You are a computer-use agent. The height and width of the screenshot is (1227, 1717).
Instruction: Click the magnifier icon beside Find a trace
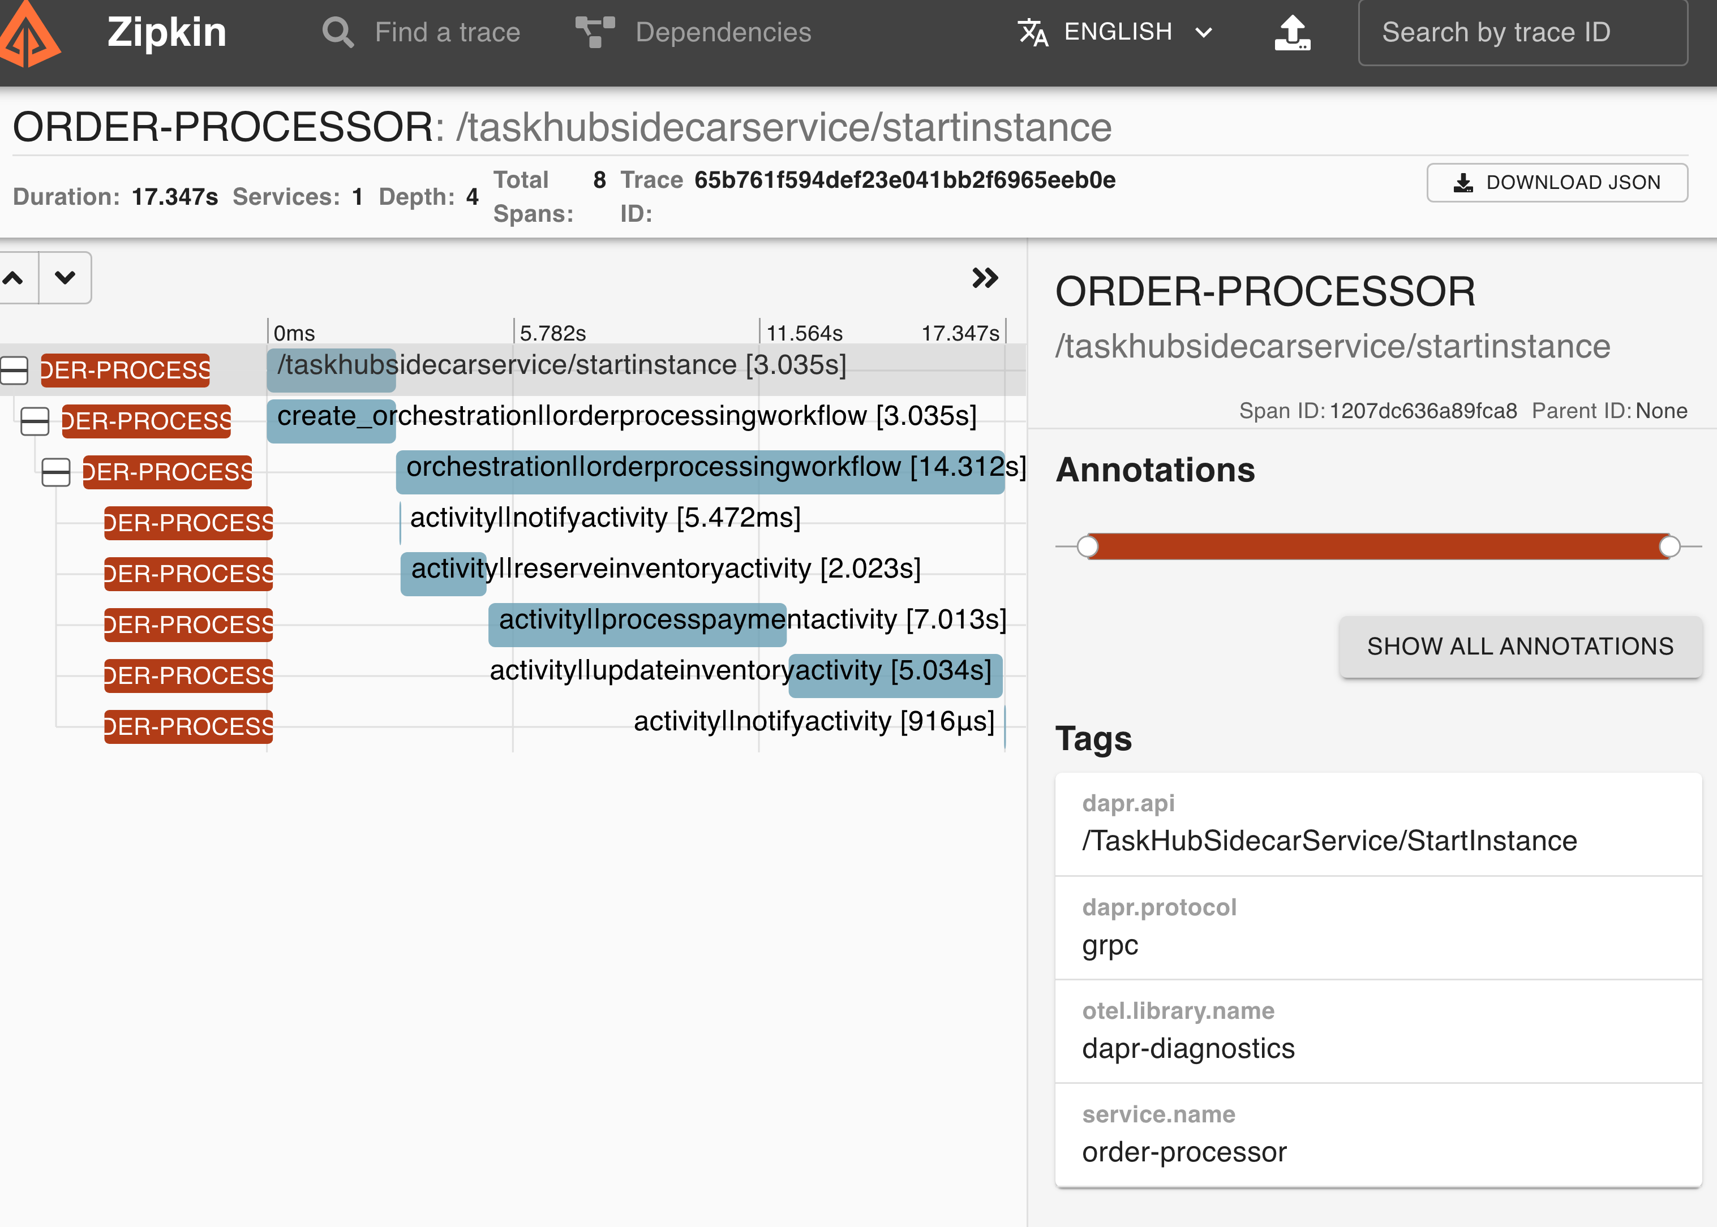pos(337,32)
